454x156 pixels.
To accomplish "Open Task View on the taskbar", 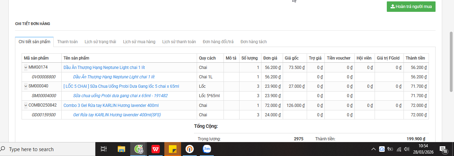I will pyautogui.click(x=104, y=149).
